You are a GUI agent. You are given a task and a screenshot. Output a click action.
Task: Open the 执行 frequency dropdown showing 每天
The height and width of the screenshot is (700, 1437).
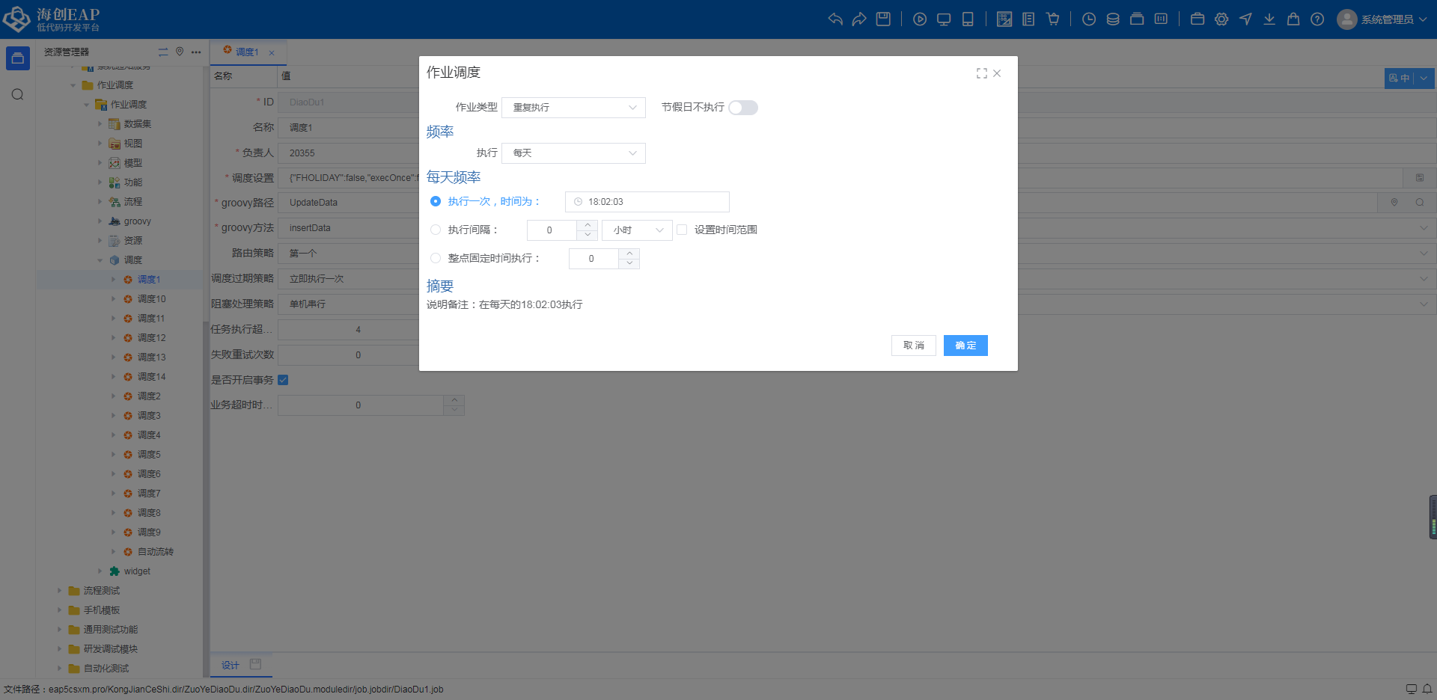click(573, 153)
